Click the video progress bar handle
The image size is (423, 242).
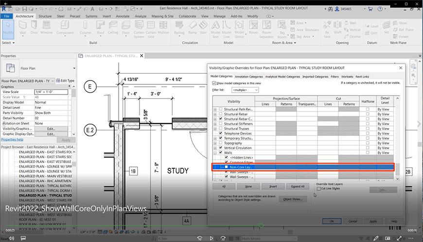point(261,226)
